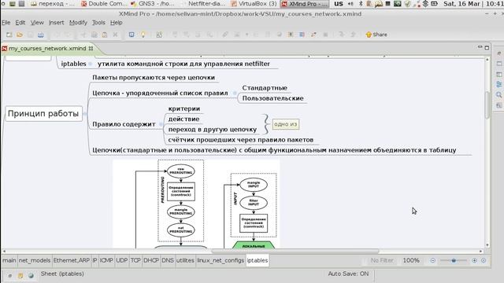504x283 pixels.
Task: Click the Paste clipboard toolbar icon
Action: (105, 35)
